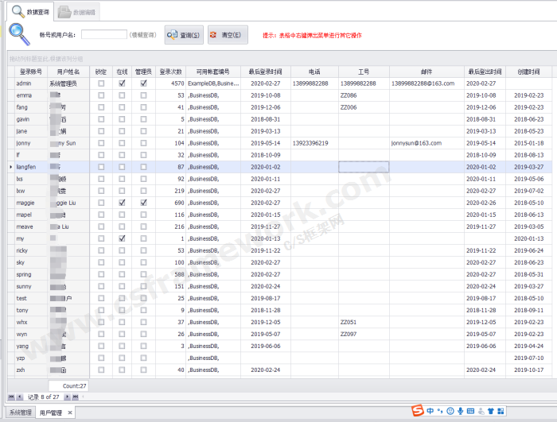This screenshot has width=557, height=422.
Task: Go to next record in navigator
Action: [67, 397]
